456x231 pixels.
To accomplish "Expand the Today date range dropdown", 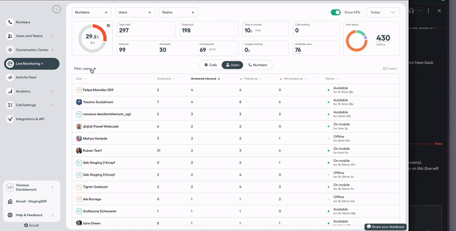I will click(x=382, y=12).
